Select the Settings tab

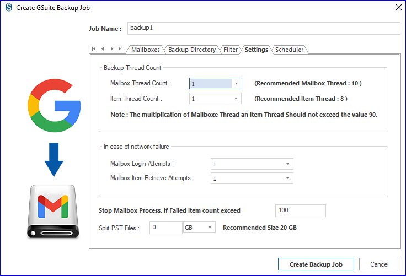(x=257, y=50)
